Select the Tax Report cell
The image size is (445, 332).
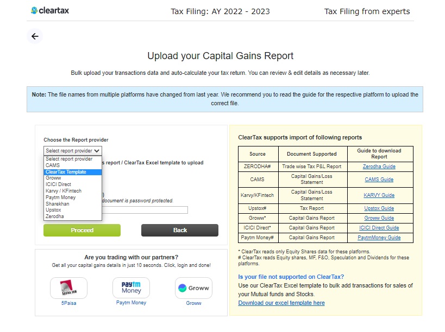point(313,208)
